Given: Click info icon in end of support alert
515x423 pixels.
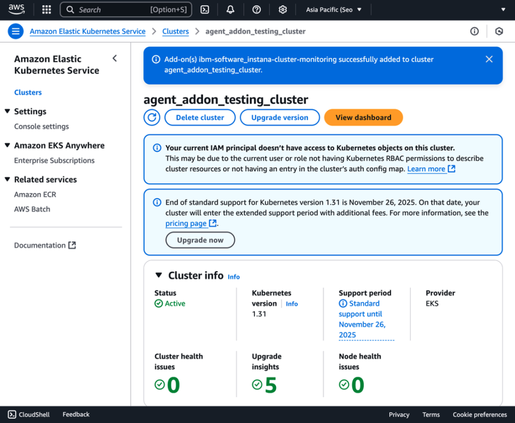Looking at the screenshot, I should tap(157, 202).
